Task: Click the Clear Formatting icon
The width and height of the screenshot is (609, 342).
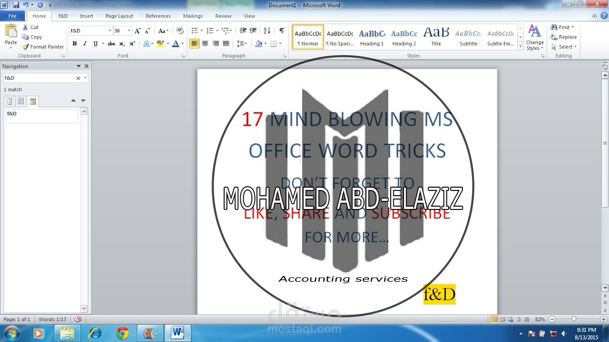Action: pos(180,31)
